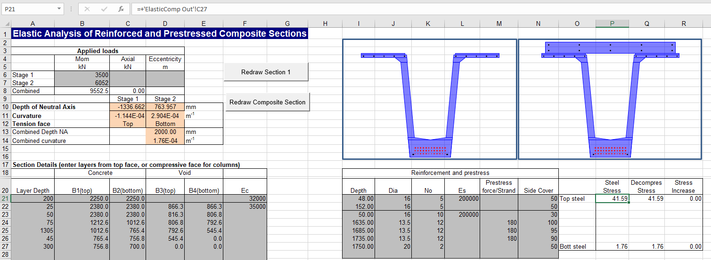Select the column H header
Screen dimensions: 711x260
pos(325,24)
